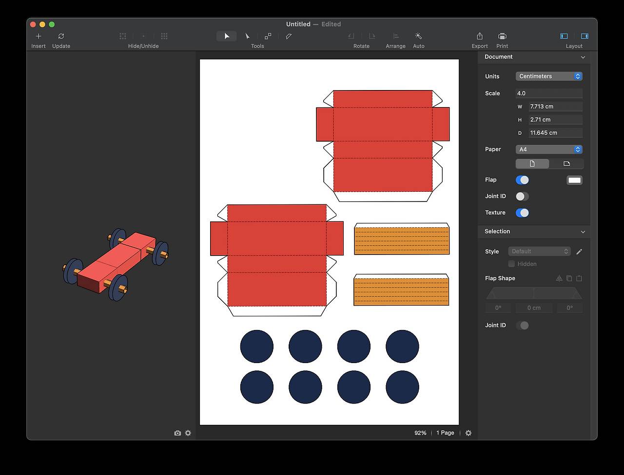Select landscape page orientation
The image size is (624, 475).
click(x=566, y=164)
